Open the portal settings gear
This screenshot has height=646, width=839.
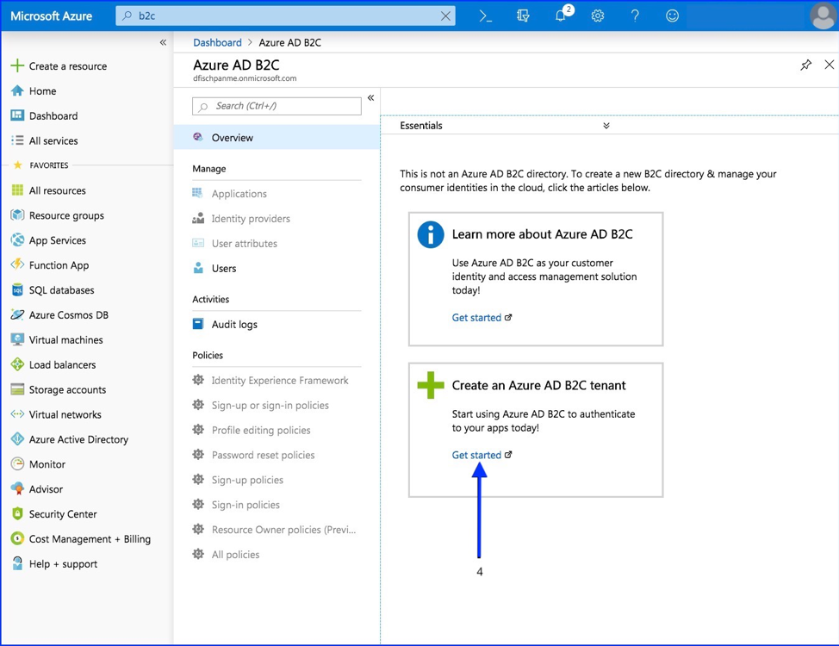pyautogui.click(x=598, y=16)
